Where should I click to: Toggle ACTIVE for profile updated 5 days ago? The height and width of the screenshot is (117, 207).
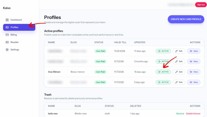coord(163,82)
